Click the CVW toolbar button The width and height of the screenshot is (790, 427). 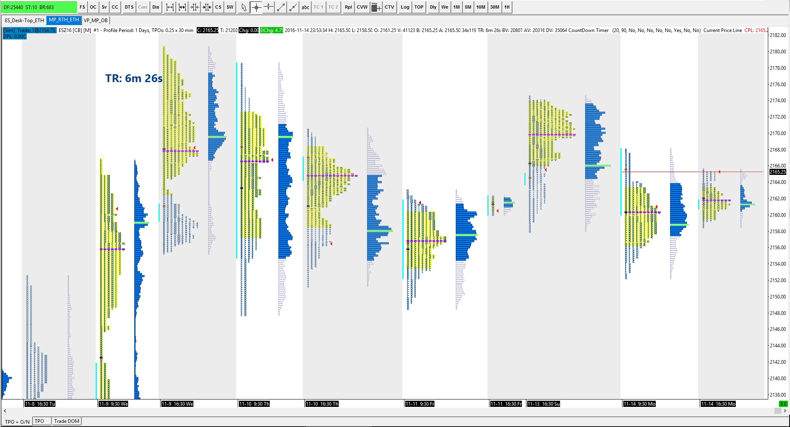pyautogui.click(x=362, y=7)
